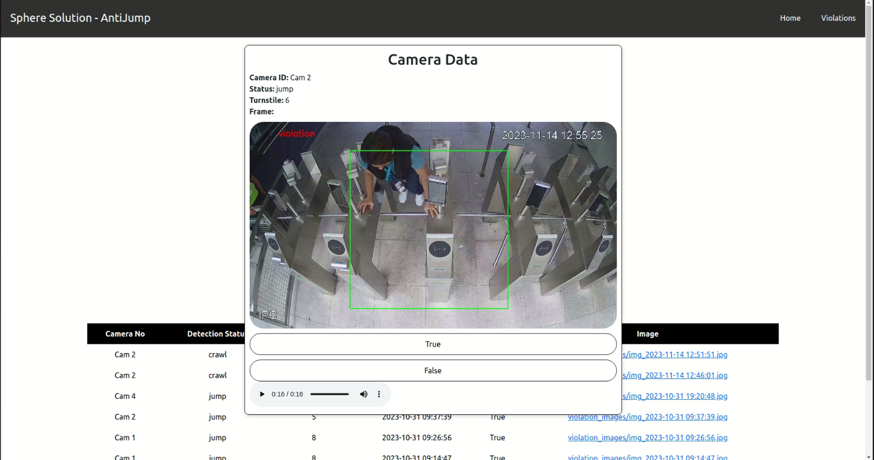Click the Turnstile: 6 line
Screen dimensions: 874x460
(269, 100)
